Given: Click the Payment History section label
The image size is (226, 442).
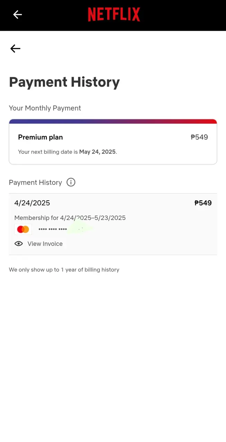Looking at the screenshot, I should point(35,182).
